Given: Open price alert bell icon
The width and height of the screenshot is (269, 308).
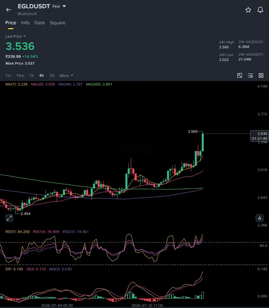Looking at the screenshot, I should 260,10.
